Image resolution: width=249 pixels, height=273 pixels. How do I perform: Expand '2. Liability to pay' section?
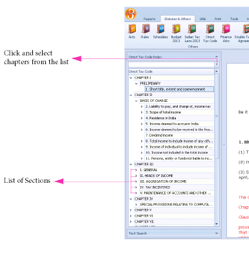tap(142, 106)
